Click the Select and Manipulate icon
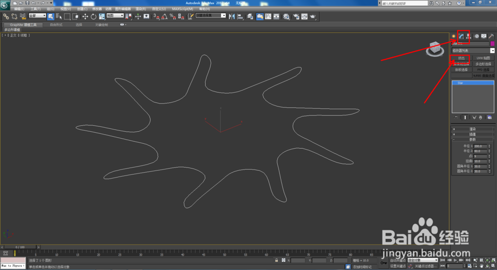The width and height of the screenshot is (497, 270). (x=138, y=16)
